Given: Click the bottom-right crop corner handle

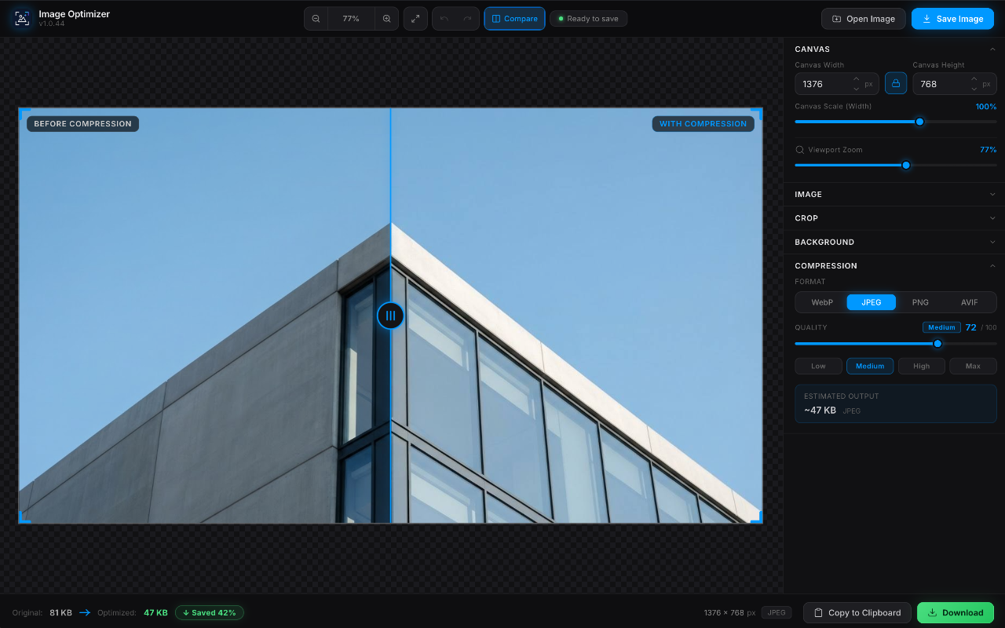Looking at the screenshot, I should 757,518.
